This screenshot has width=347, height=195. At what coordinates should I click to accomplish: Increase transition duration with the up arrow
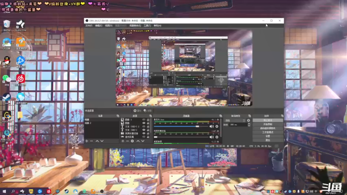coord(249,124)
